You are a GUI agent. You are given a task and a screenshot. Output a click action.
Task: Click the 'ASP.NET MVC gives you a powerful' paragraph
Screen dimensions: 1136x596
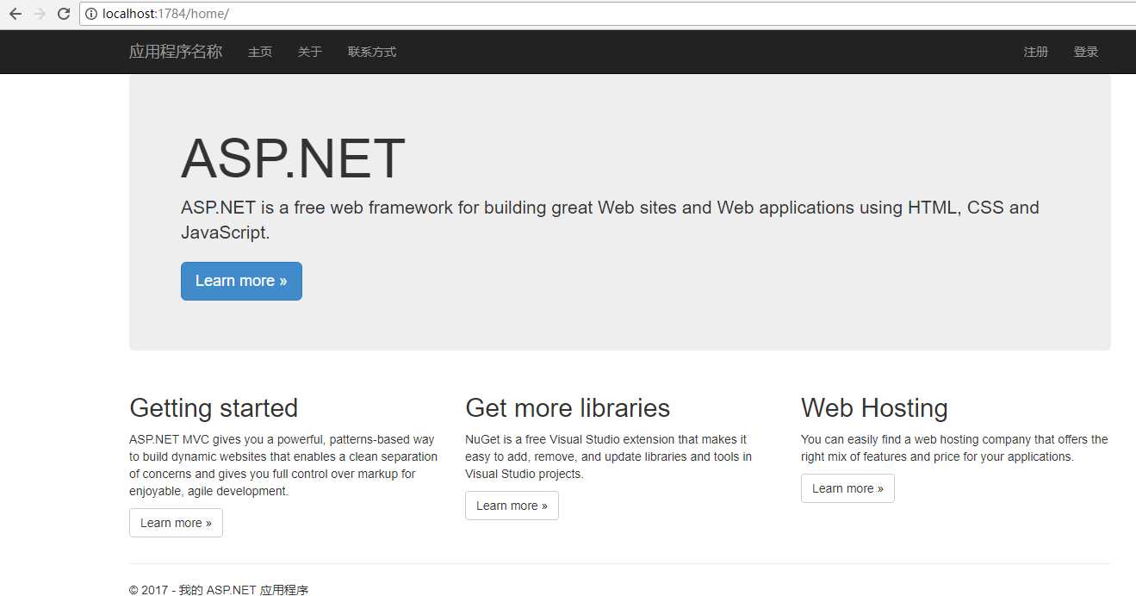point(283,465)
